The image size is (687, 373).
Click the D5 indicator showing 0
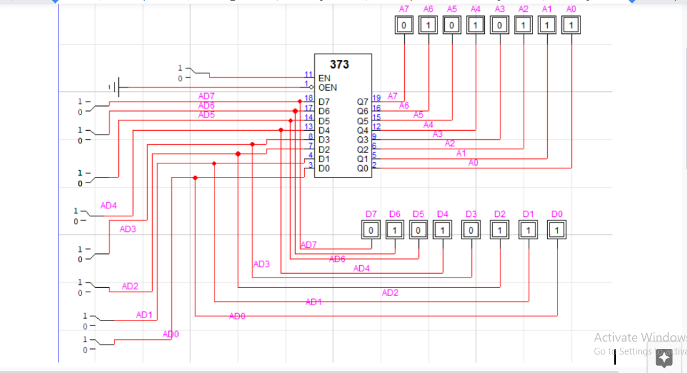[418, 229]
